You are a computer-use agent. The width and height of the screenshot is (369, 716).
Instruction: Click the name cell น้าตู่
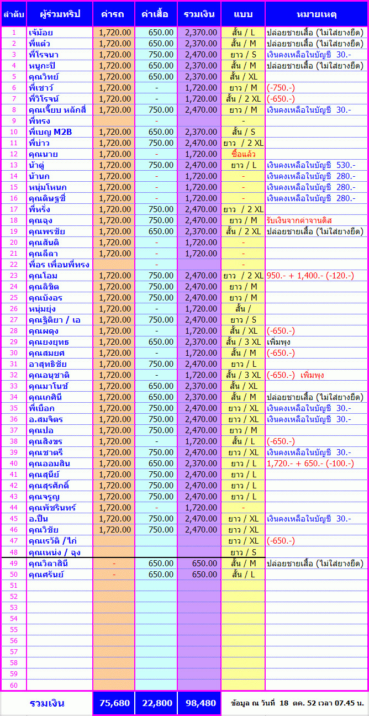(60, 165)
